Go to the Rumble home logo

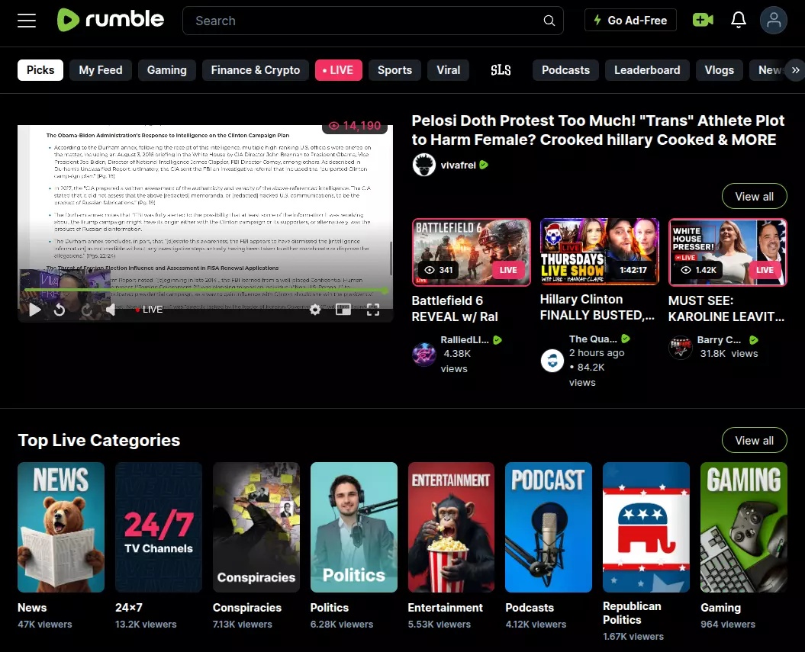(111, 20)
